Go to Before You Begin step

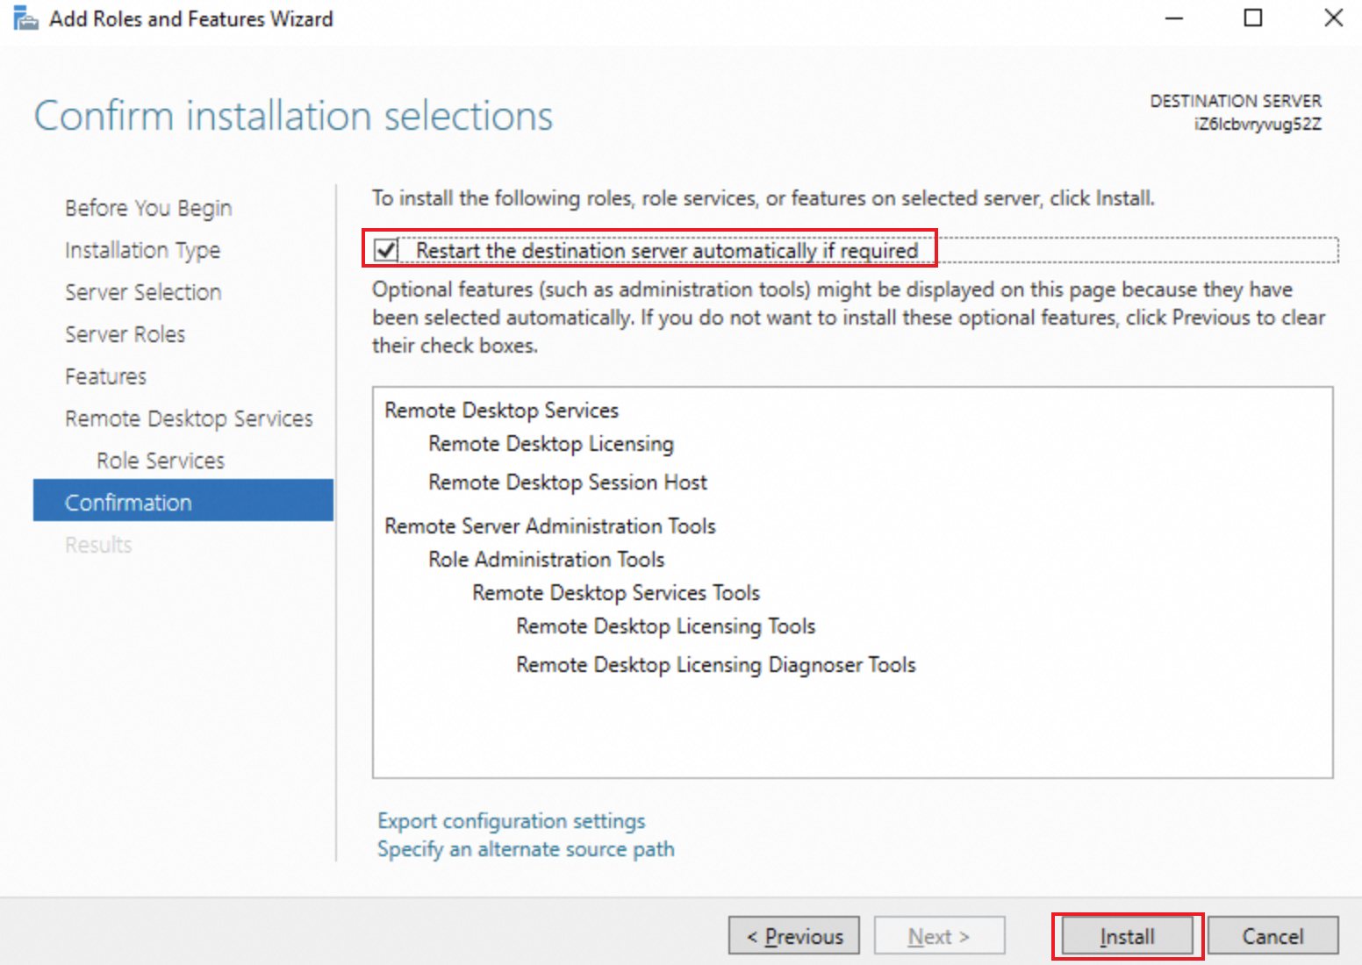point(148,208)
